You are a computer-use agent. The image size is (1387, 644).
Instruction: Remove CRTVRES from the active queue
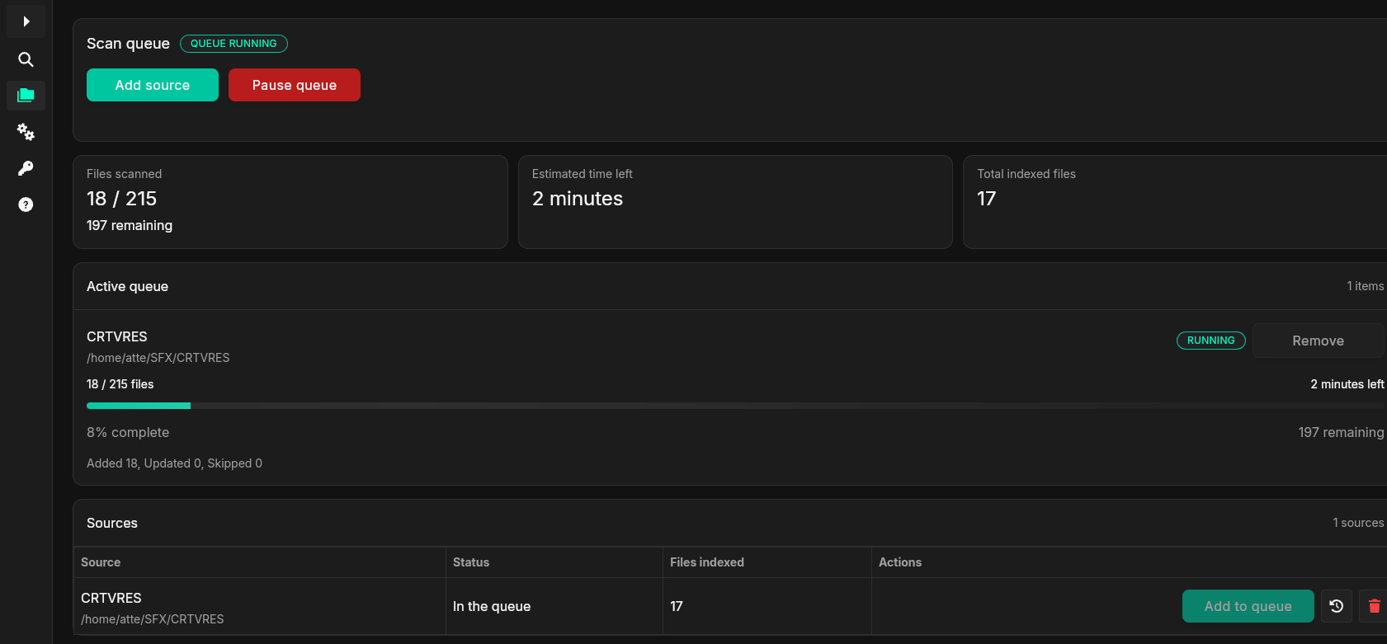point(1318,341)
